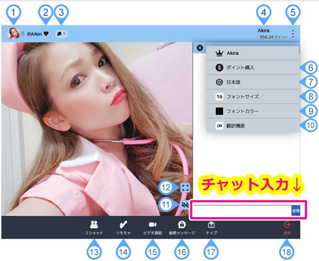Send a チップ gift tip
319x261 pixels.
211,228
